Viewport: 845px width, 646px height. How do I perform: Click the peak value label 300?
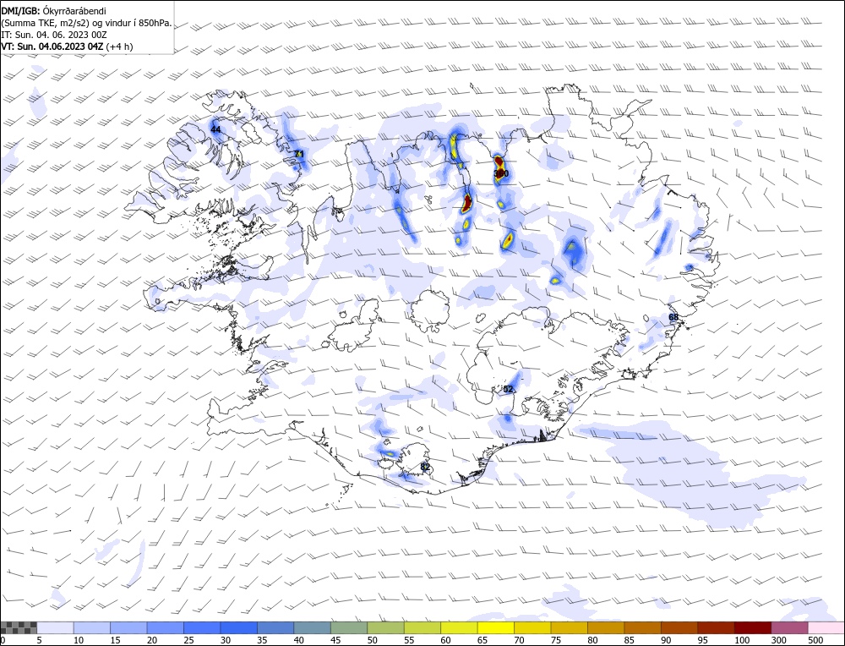(500, 173)
